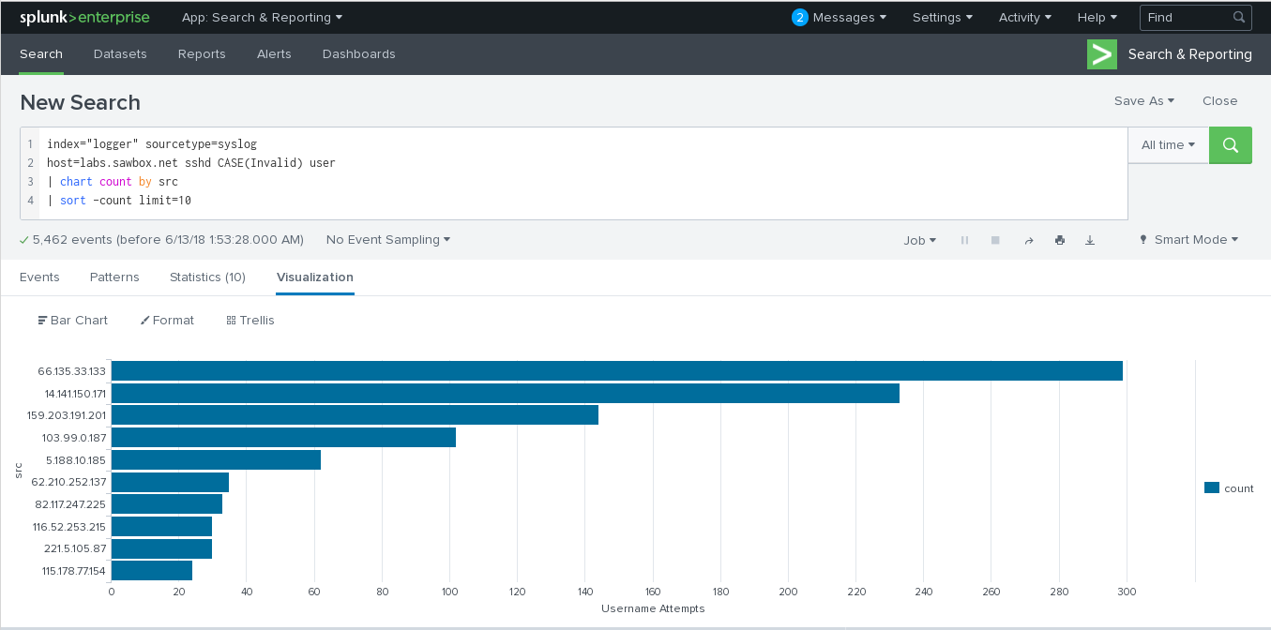Click the Splunk Enterprise logo
This screenshot has height=630, width=1271.
(x=84, y=17)
